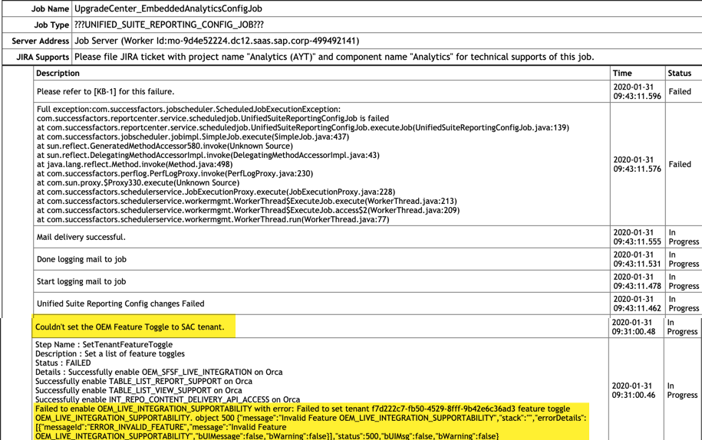The height and width of the screenshot is (440, 702).
Task: Click 'Please refer to [KB-1]' description
Action: 106,91
